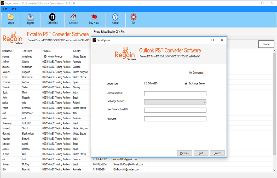Open the About dialog via its icon
The height and width of the screenshot is (178, 277).
[115, 19]
